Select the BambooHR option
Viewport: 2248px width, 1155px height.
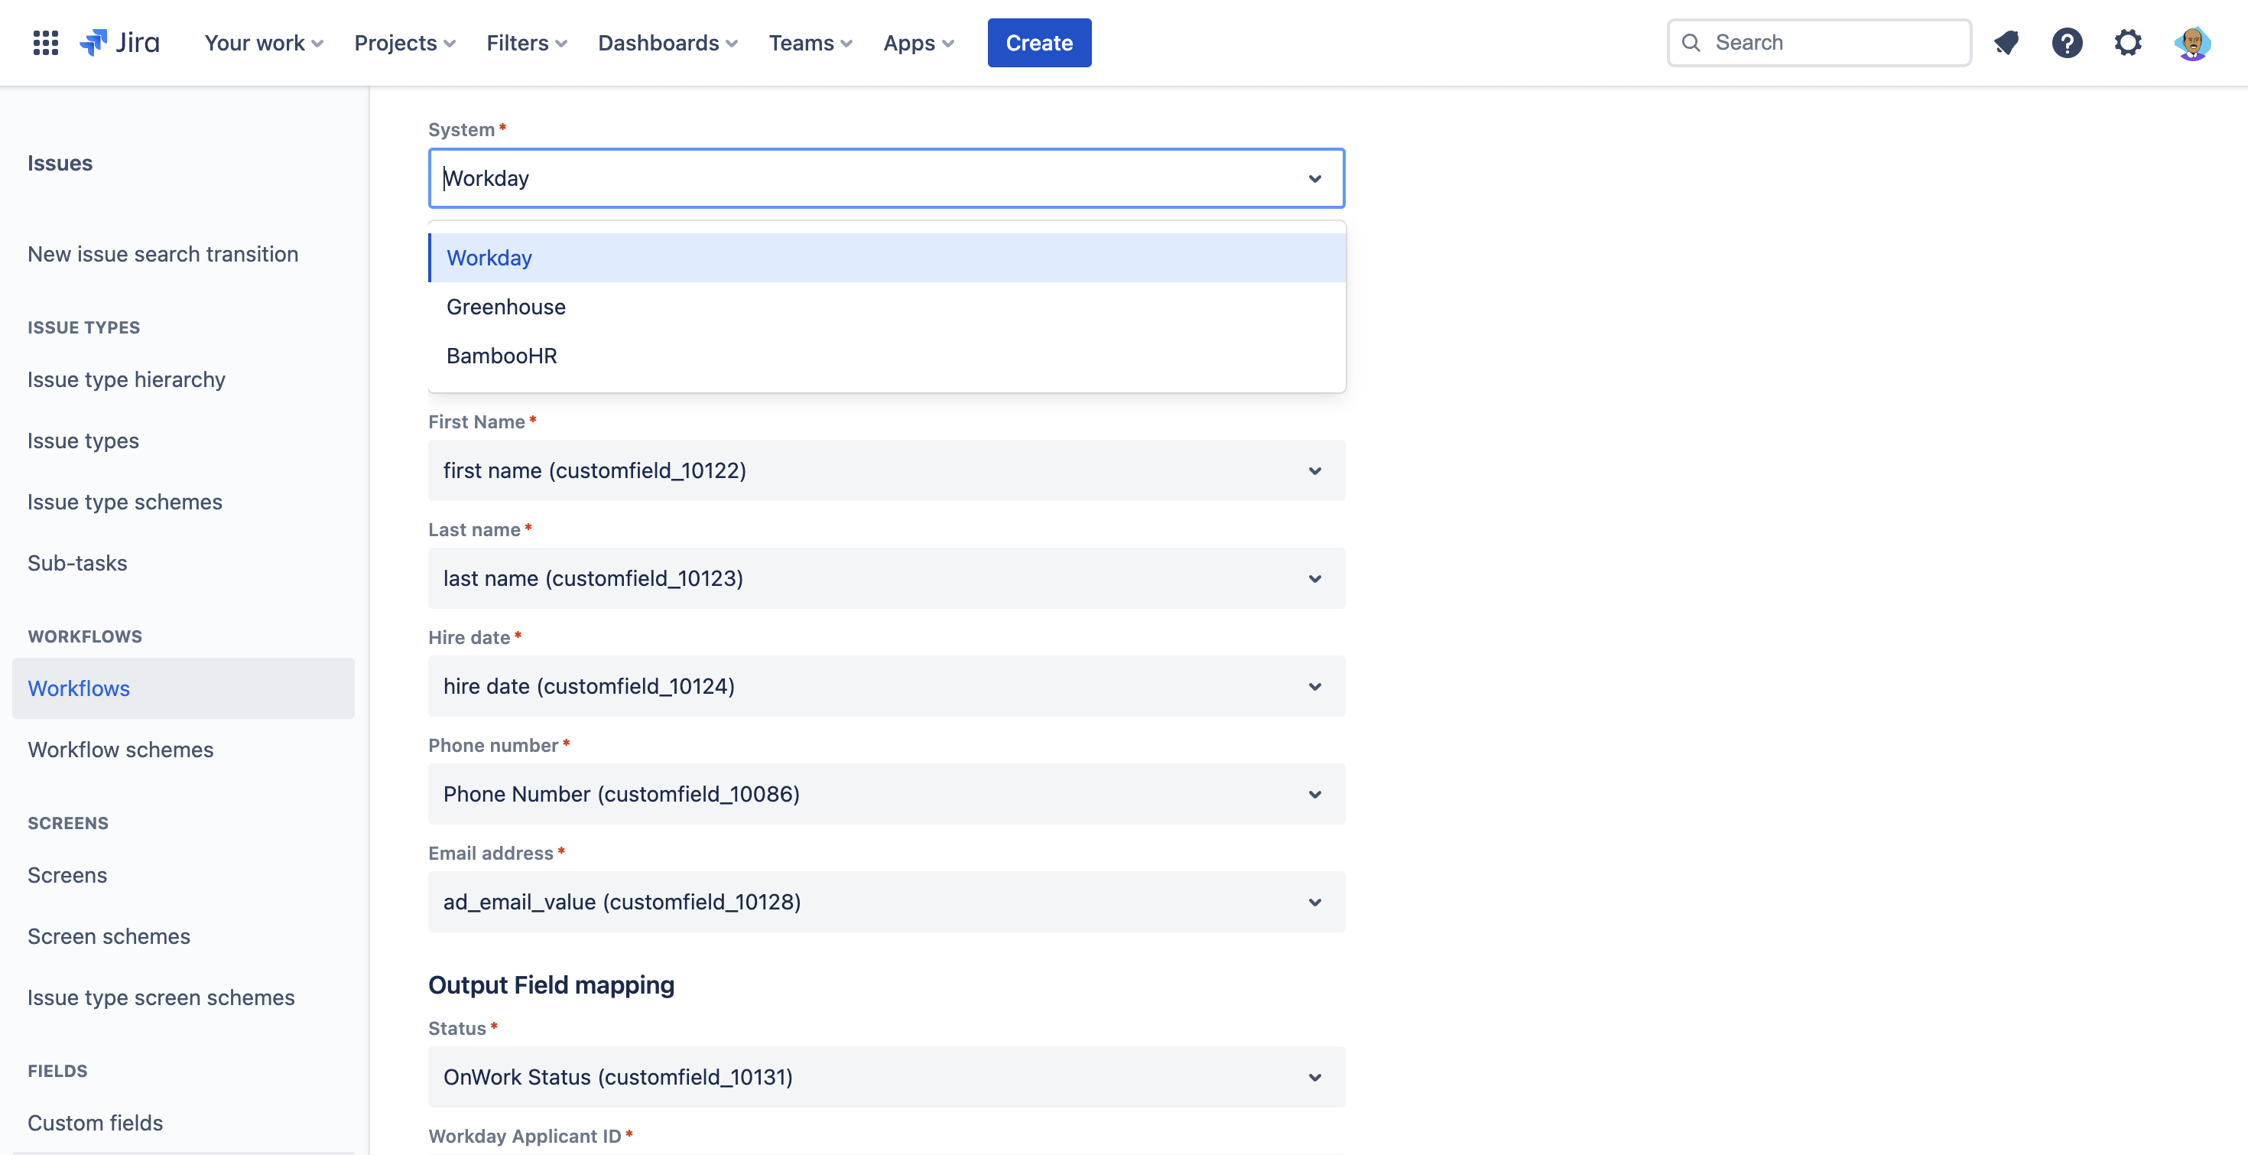[885, 356]
